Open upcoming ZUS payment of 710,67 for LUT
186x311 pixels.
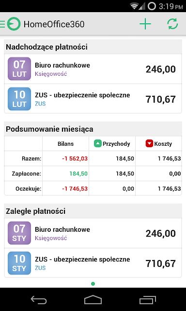pyautogui.click(x=93, y=99)
